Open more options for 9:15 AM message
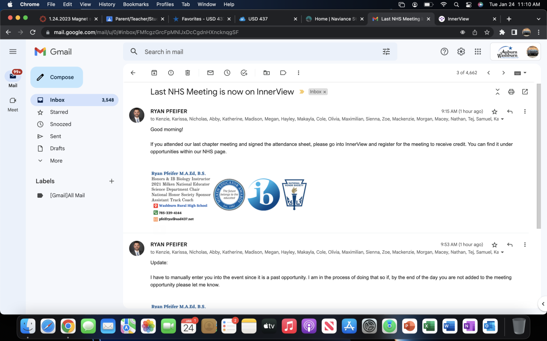 pos(525,112)
